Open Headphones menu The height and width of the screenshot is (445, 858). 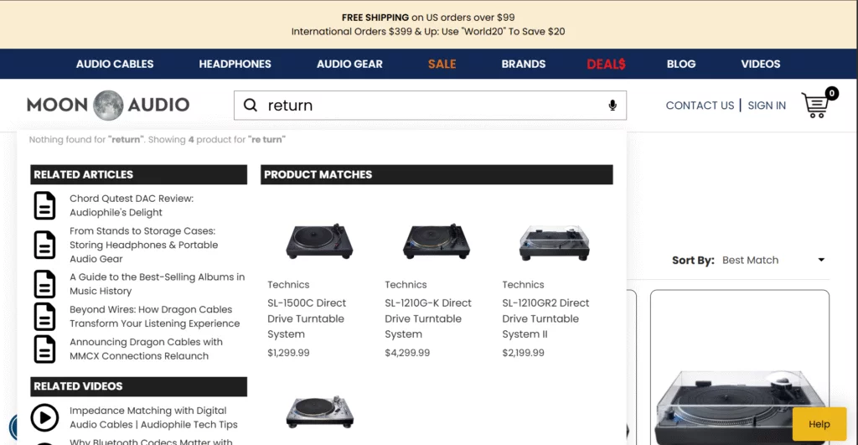coord(235,64)
